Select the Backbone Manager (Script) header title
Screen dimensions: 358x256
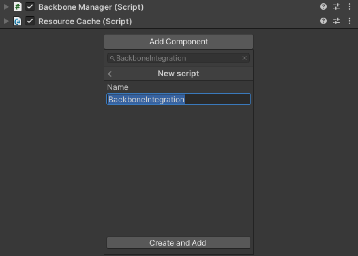point(91,7)
